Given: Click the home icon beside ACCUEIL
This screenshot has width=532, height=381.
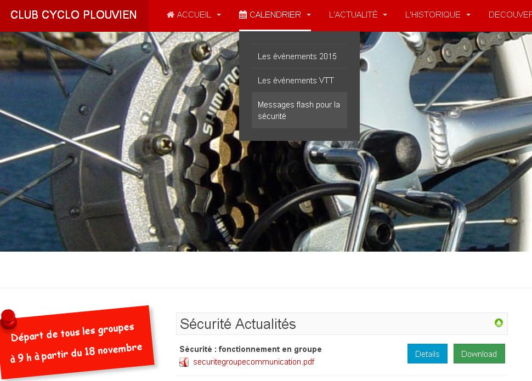Looking at the screenshot, I should click(x=171, y=15).
